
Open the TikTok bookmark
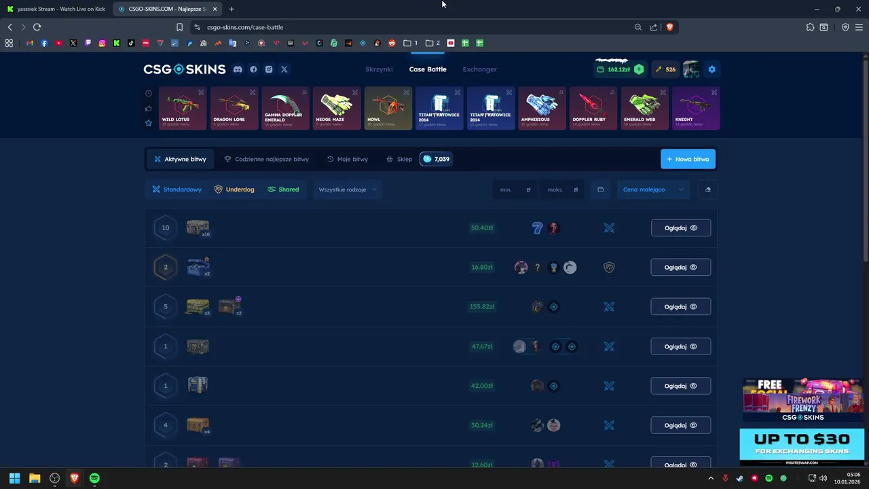pyautogui.click(x=131, y=43)
